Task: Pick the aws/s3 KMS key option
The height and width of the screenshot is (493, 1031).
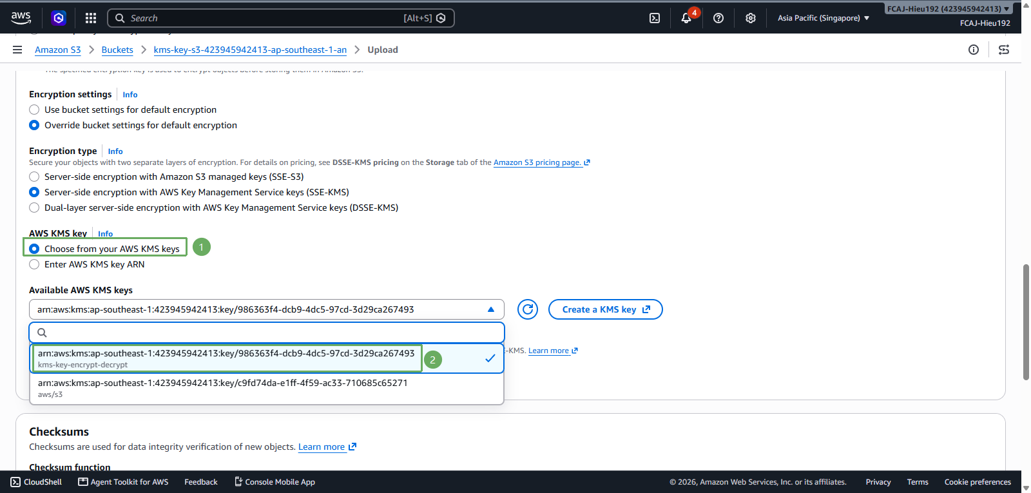Action: 267,388
